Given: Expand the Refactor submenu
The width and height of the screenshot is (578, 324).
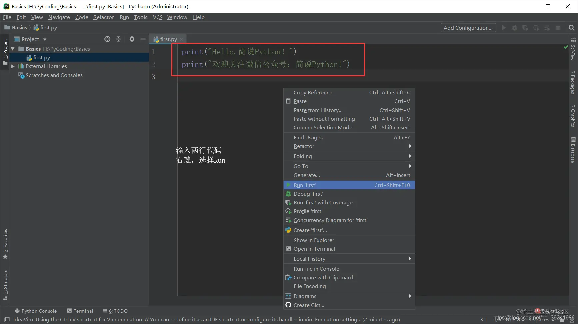Looking at the screenshot, I should pos(349,146).
